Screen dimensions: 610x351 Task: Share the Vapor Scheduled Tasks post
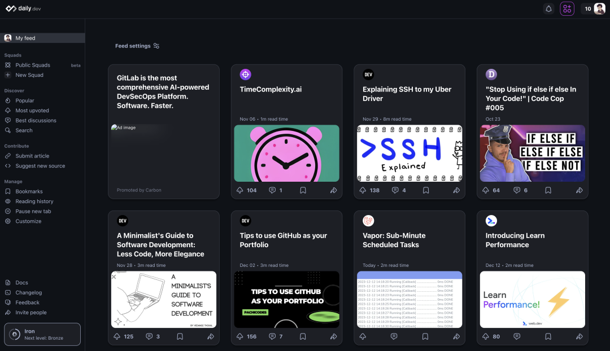point(456,336)
